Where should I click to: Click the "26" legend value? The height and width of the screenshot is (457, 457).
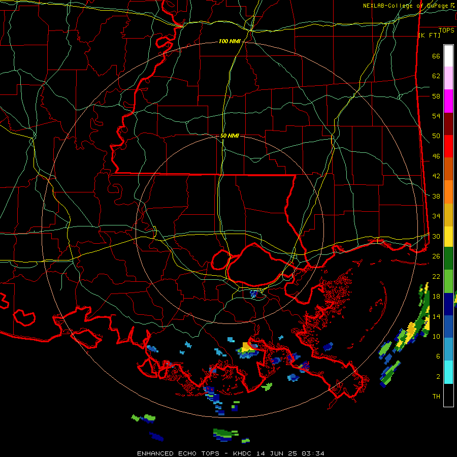(x=436, y=256)
